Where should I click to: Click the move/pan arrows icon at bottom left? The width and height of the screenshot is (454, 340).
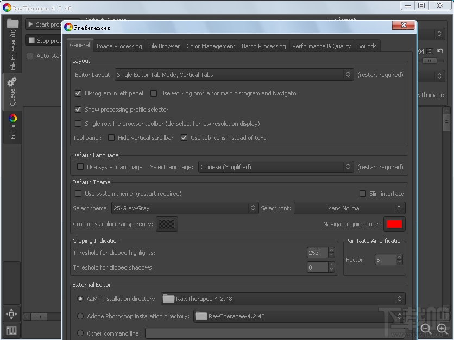tap(11, 314)
